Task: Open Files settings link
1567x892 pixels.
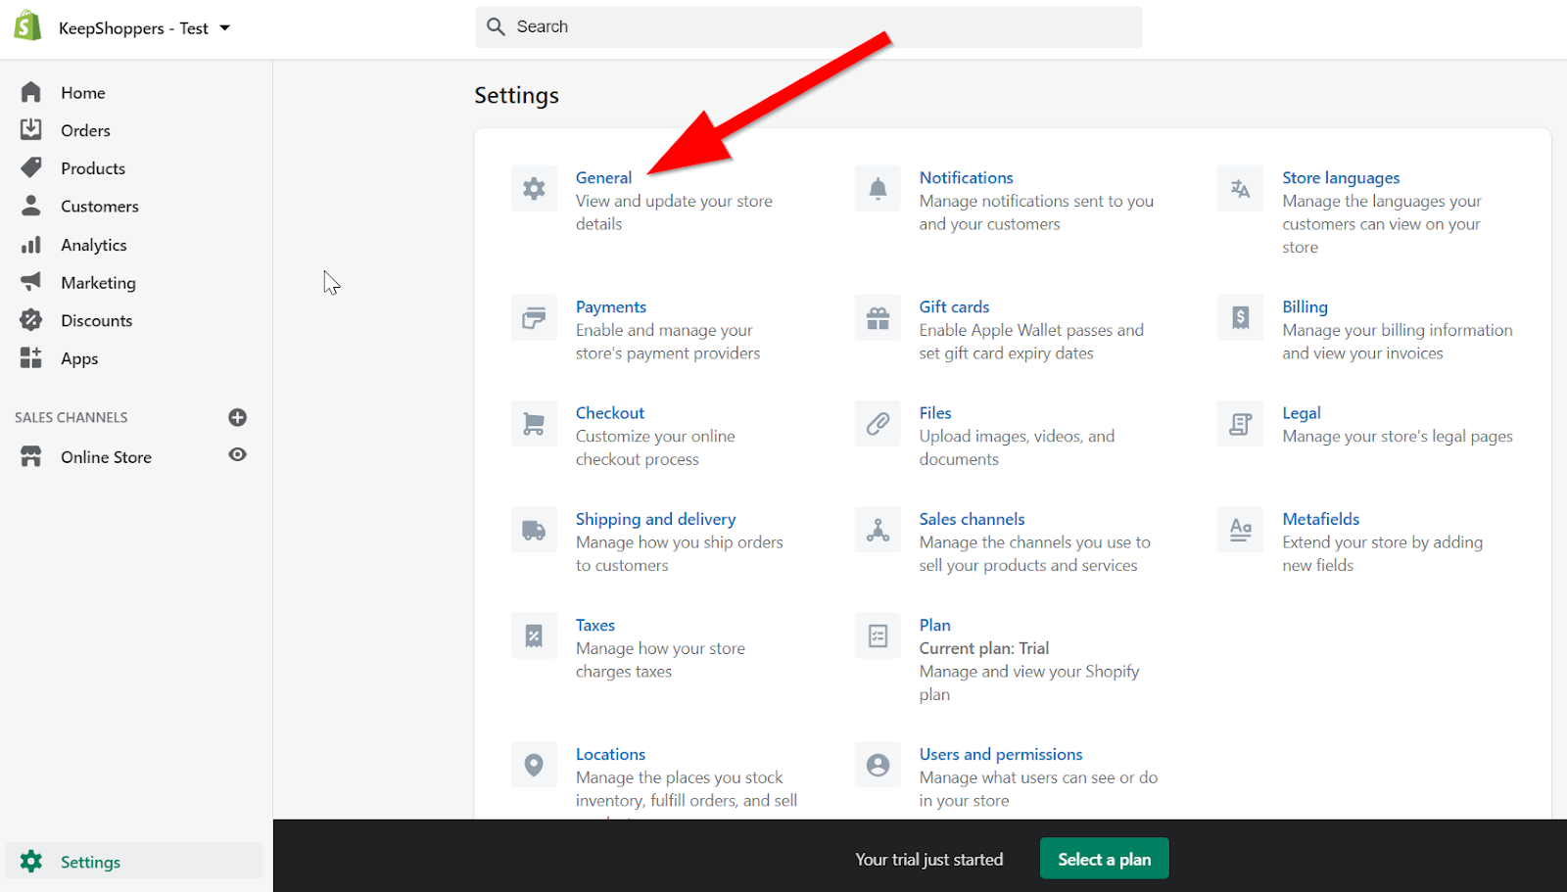Action: tap(935, 412)
